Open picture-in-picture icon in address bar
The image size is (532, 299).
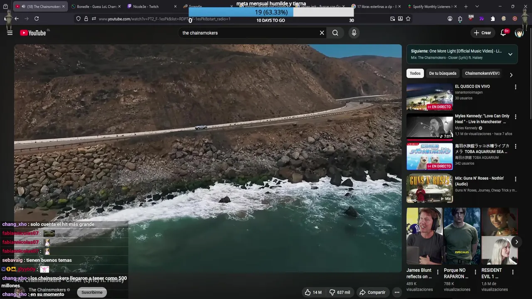(393, 19)
